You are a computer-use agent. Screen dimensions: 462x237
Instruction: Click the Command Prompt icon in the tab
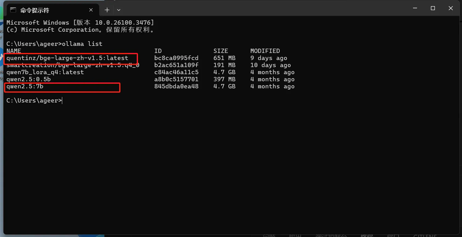click(13, 10)
